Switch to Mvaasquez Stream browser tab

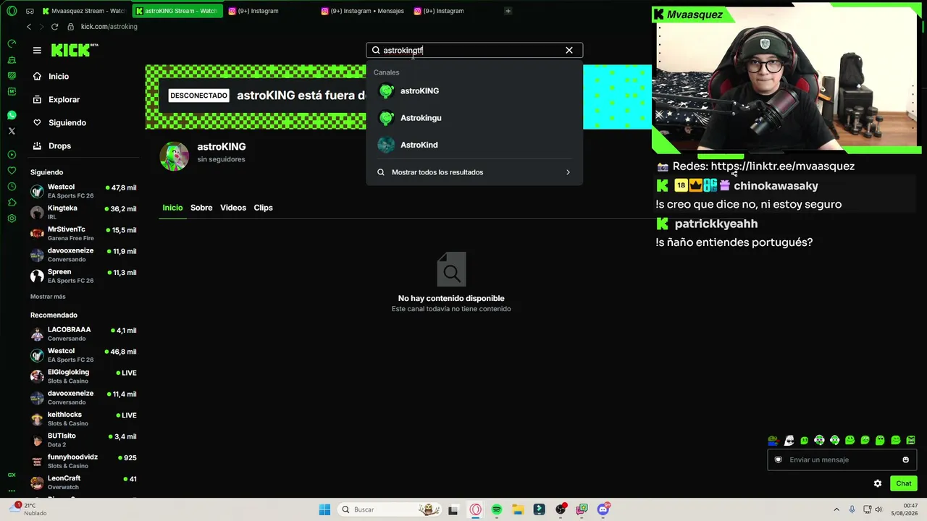(84, 11)
